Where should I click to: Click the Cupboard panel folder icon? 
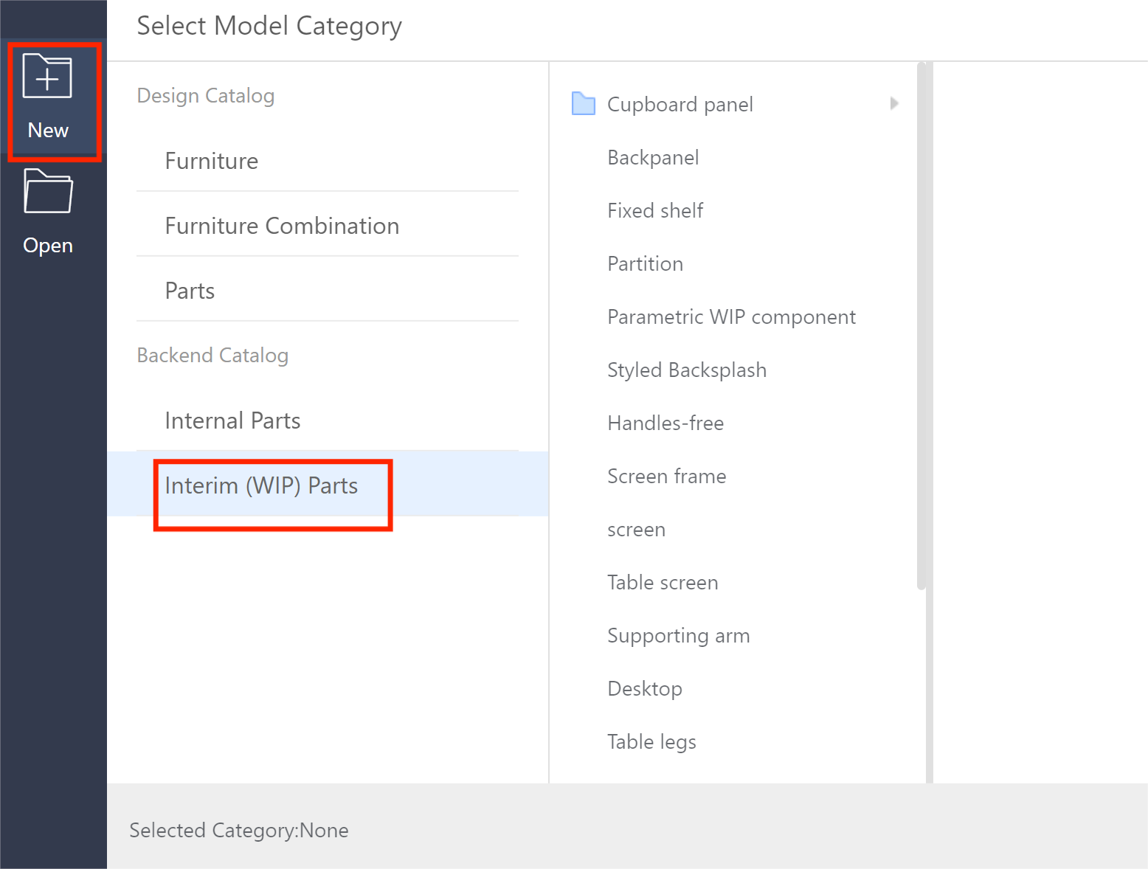coord(584,104)
